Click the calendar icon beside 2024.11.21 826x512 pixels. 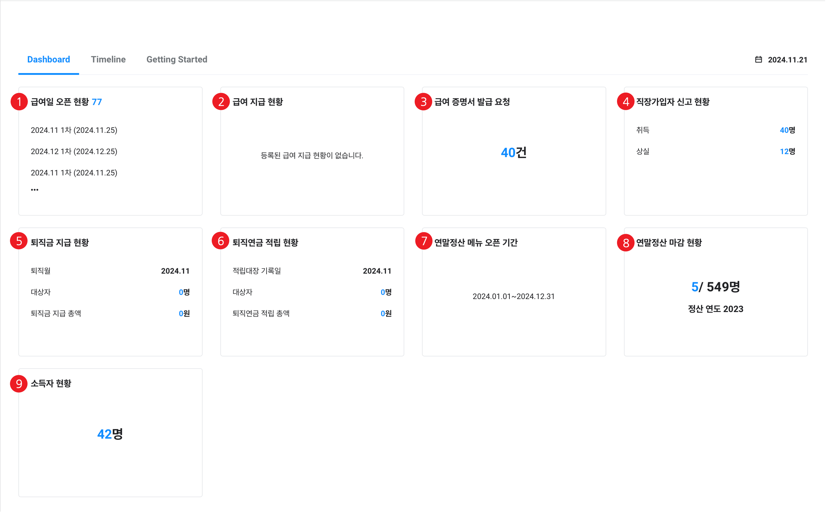click(x=759, y=60)
